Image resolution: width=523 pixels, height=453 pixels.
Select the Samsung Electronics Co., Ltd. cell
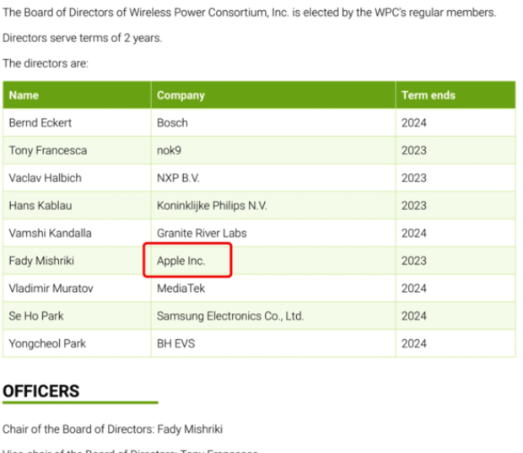[273, 315]
